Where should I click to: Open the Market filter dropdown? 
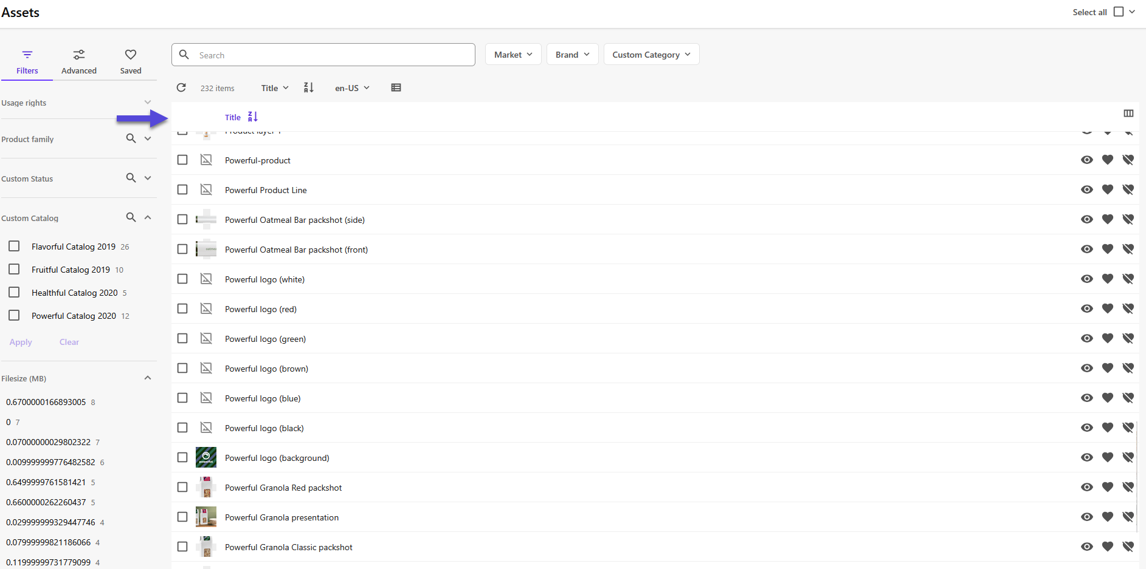(513, 54)
